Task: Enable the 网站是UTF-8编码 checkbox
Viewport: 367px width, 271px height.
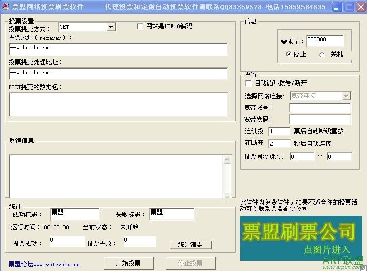Action: coord(140,26)
